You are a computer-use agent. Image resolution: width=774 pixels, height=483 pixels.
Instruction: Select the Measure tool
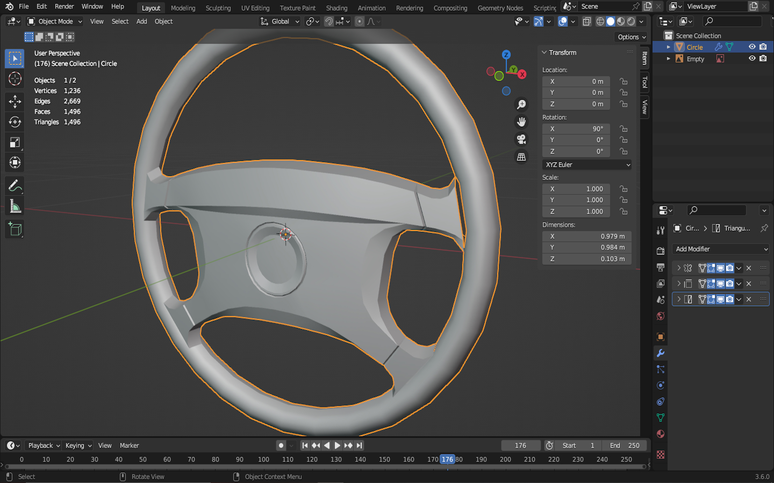pyautogui.click(x=15, y=207)
